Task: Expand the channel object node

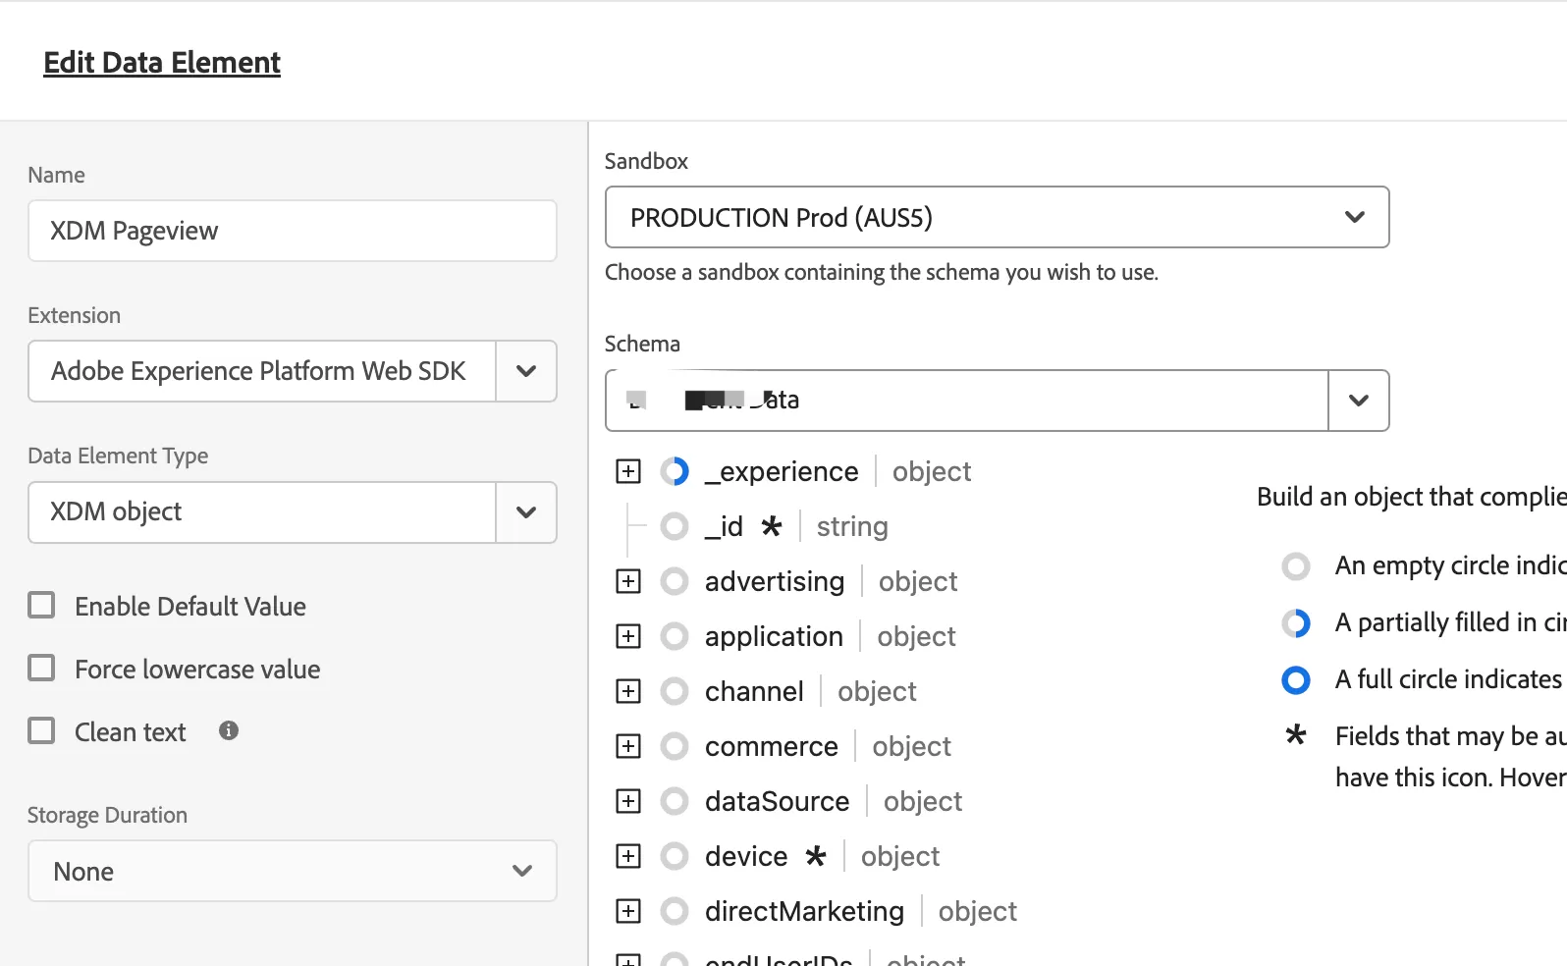Action: [628, 691]
